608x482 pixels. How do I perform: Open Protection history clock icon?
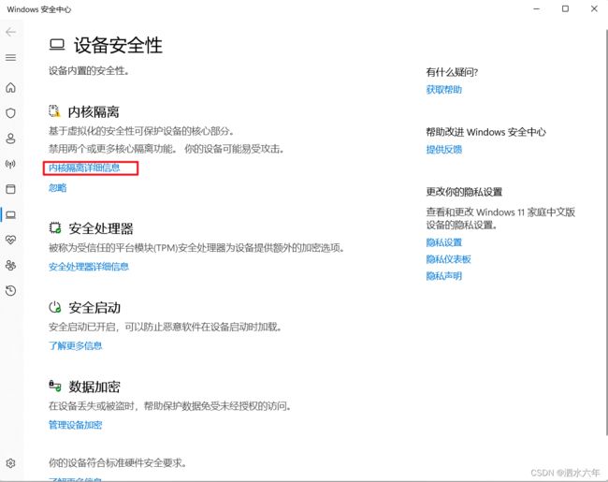pyautogui.click(x=11, y=290)
